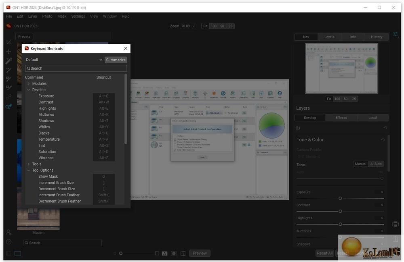Click the print icon on right edge
This screenshot has width=404, height=262.
[x=396, y=224]
